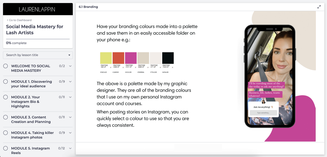Click the course progress bar
327x157 pixels.
pos(38,39)
